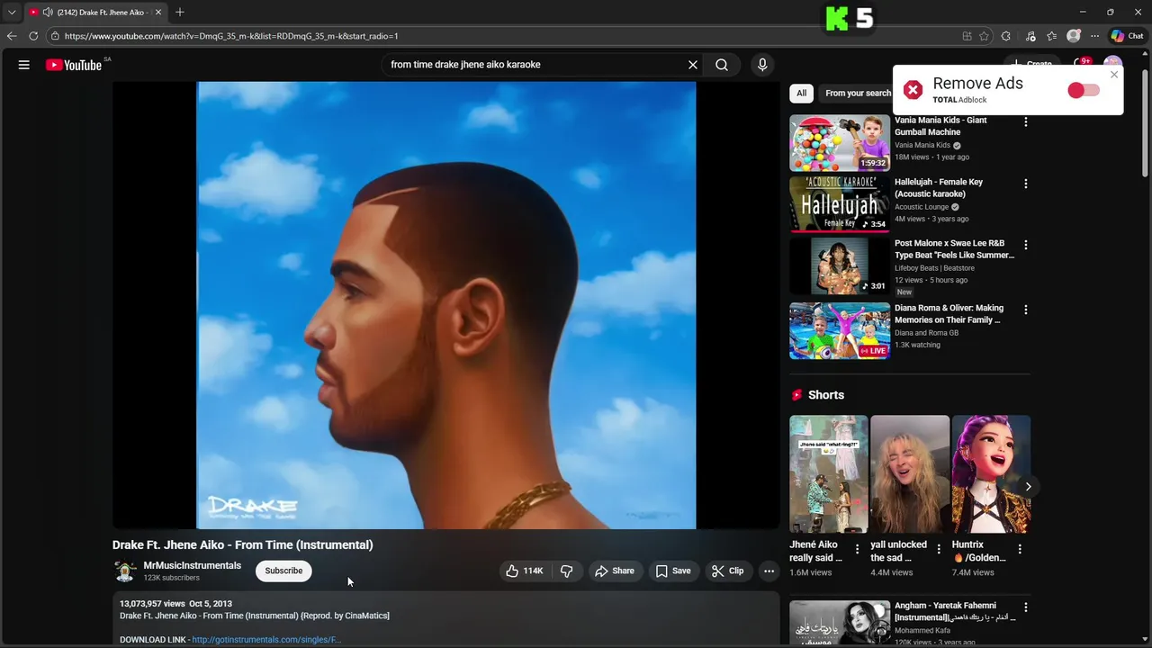Open MrMusicInstrumentals channel name link
The width and height of the screenshot is (1152, 648).
[193, 565]
